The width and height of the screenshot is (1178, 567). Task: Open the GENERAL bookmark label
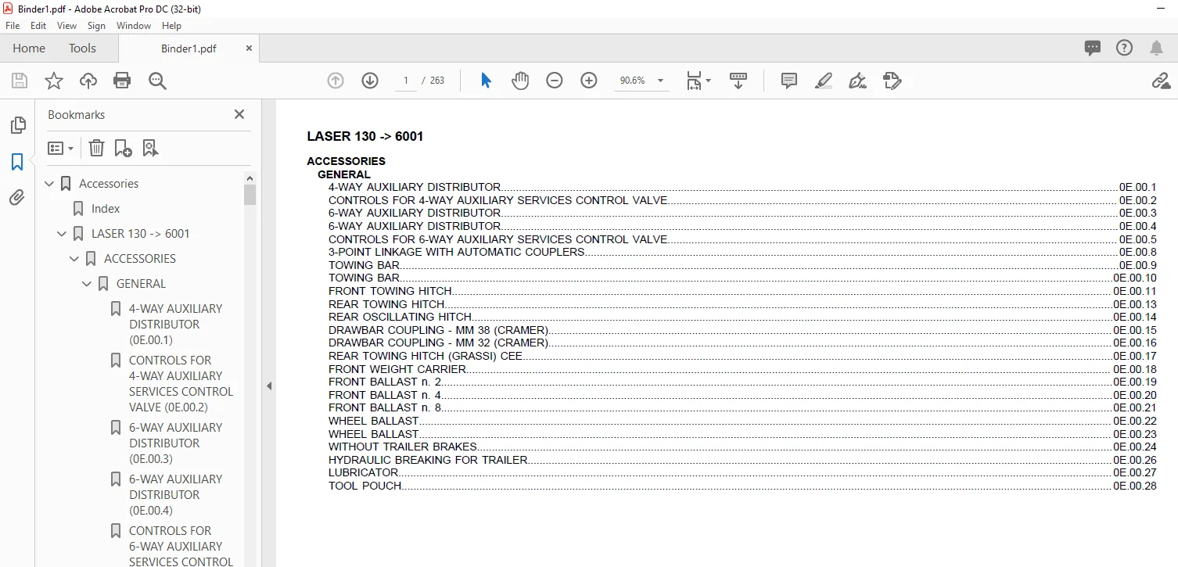141,284
